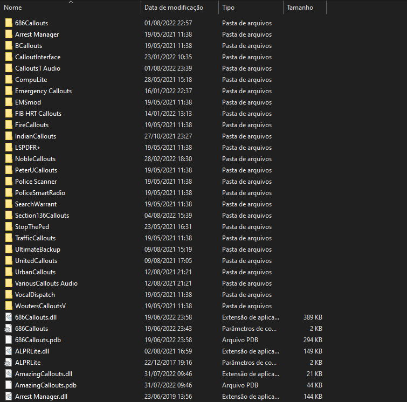Select the AmazingCallouts.pdb file icon

pyautogui.click(x=9, y=385)
